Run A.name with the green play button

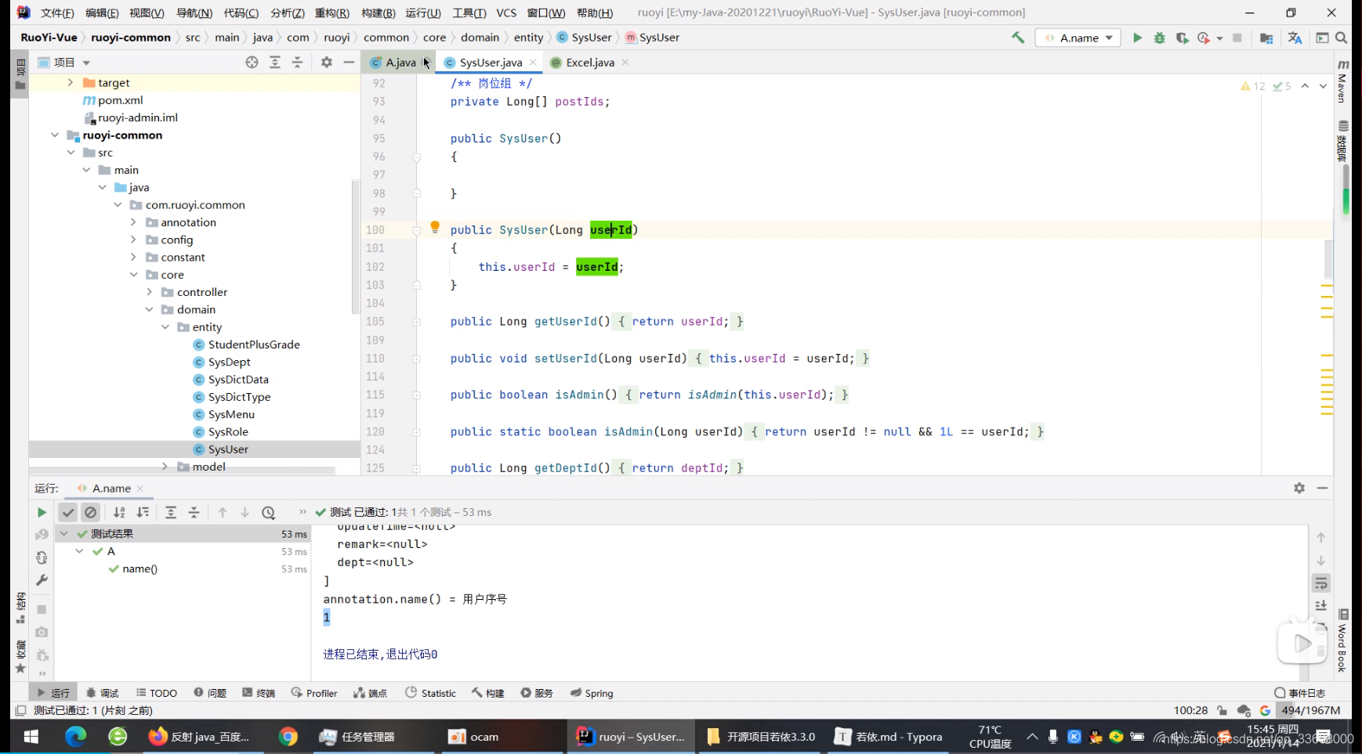click(x=1137, y=38)
